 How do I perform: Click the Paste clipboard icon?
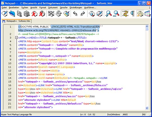point(66,14)
